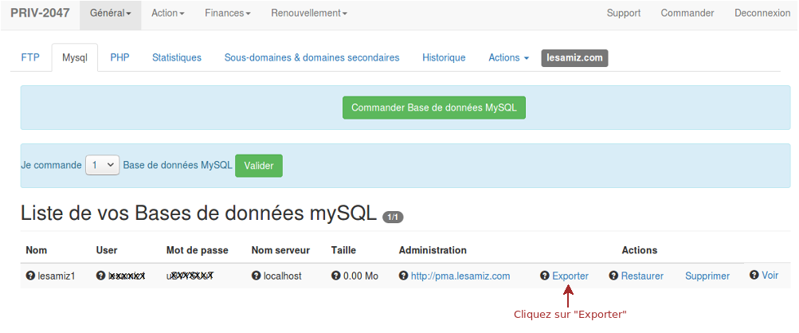799x333 pixels.
Task: Expand the Actions tab dropdown
Action: pos(508,57)
